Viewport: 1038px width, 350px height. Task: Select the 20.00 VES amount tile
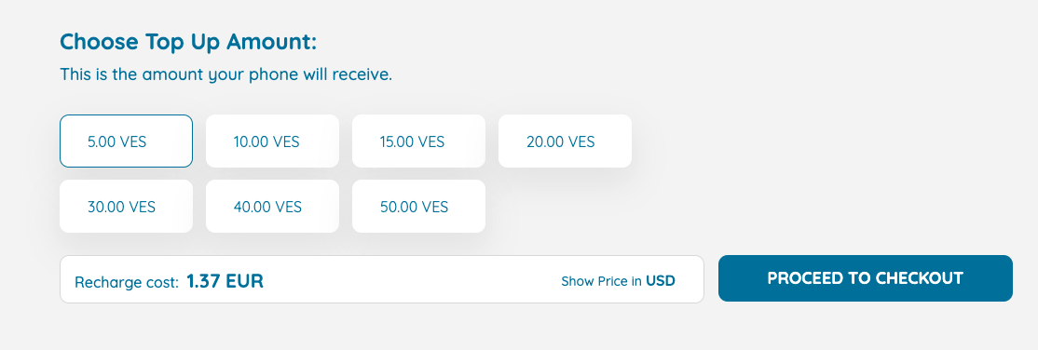click(x=566, y=141)
